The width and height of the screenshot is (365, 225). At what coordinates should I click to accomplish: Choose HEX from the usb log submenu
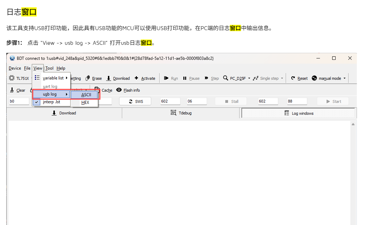[x=85, y=103]
